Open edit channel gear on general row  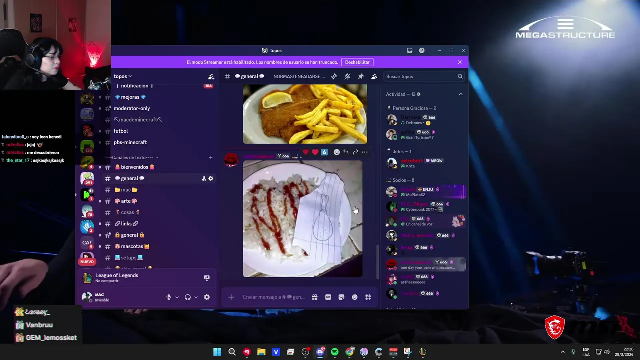[x=211, y=178]
